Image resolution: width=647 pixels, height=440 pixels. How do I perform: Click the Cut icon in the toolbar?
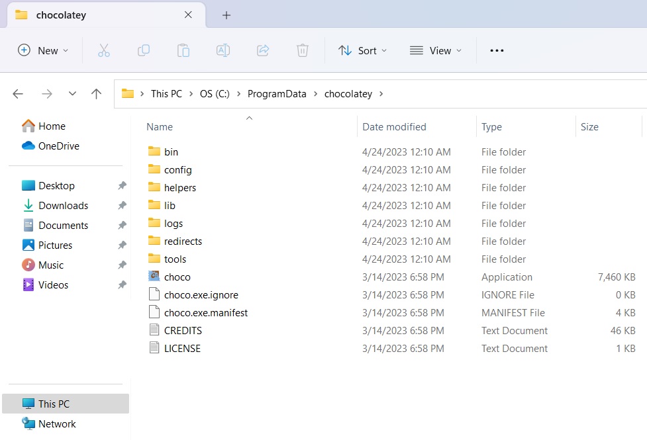tap(103, 50)
